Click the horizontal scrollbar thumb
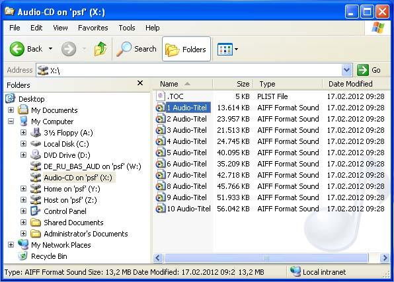Image resolution: width=394 pixels, height=282 pixels. [266, 258]
